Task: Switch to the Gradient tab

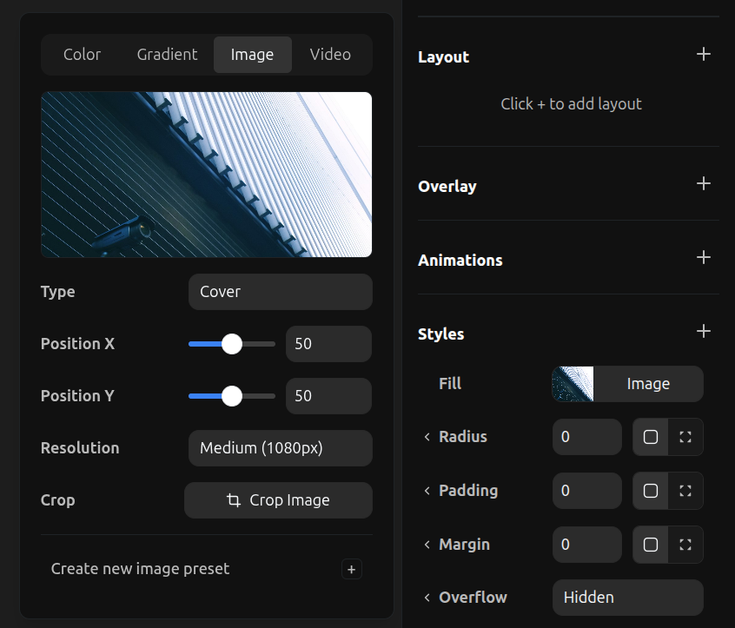Action: point(167,55)
